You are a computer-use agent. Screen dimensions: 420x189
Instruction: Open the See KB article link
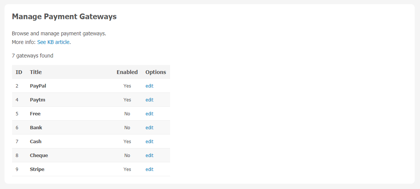pyautogui.click(x=53, y=42)
